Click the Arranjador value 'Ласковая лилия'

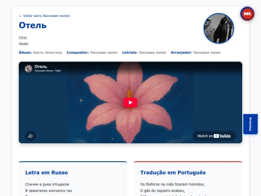(x=207, y=52)
